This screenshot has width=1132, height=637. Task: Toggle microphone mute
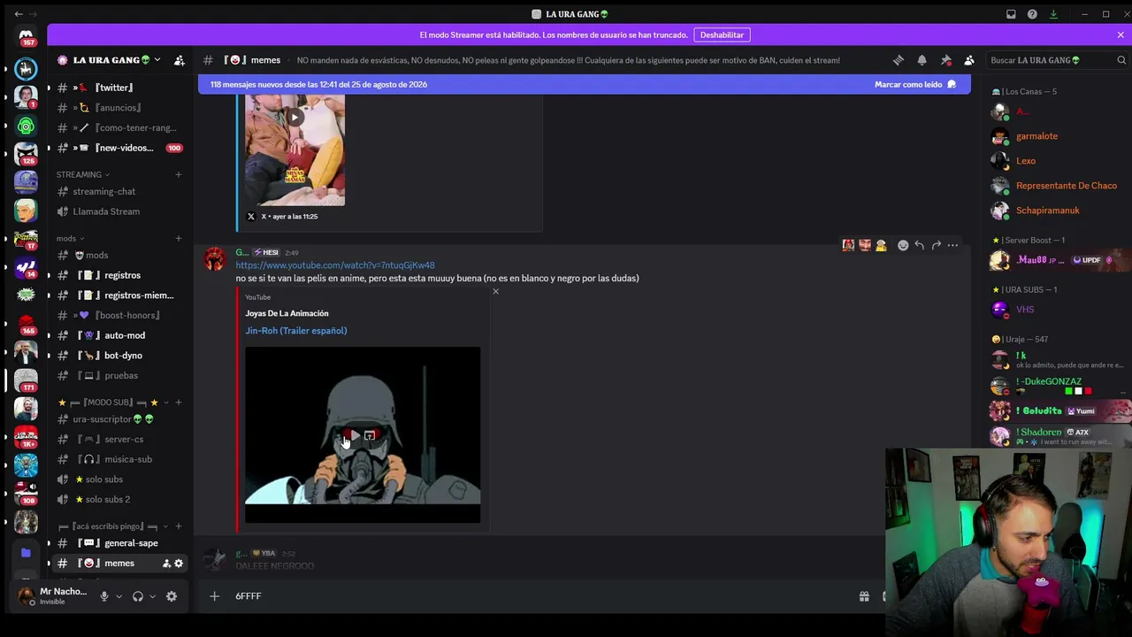click(x=104, y=596)
